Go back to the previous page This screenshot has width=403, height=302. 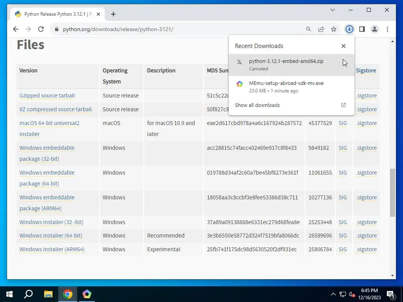pyautogui.click(x=16, y=29)
